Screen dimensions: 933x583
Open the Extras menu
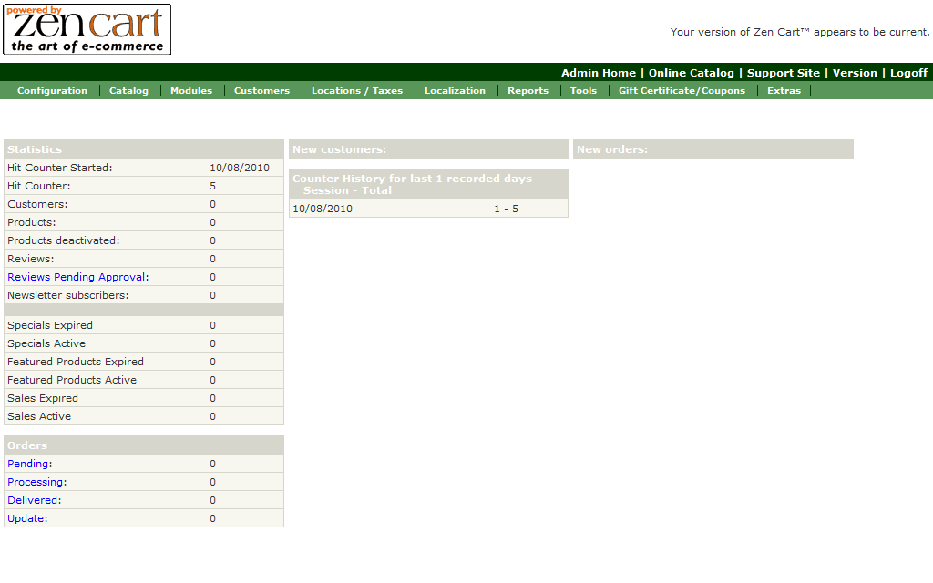(784, 90)
